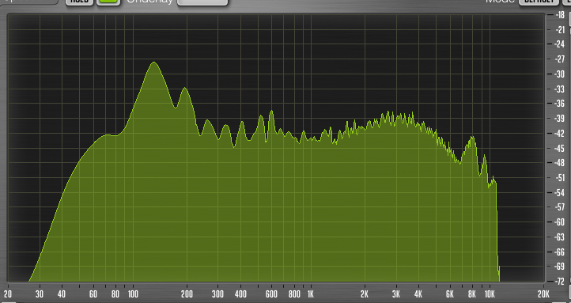Viewport: 571px width, 303px height.
Task: Click the -39 dB scale label
Action: [x=560, y=119]
